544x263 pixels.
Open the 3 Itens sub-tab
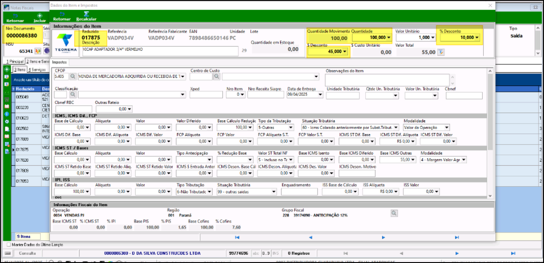point(20,69)
